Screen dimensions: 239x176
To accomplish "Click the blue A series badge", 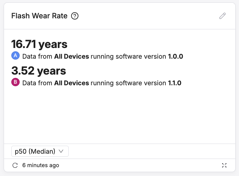I will [x=15, y=56].
